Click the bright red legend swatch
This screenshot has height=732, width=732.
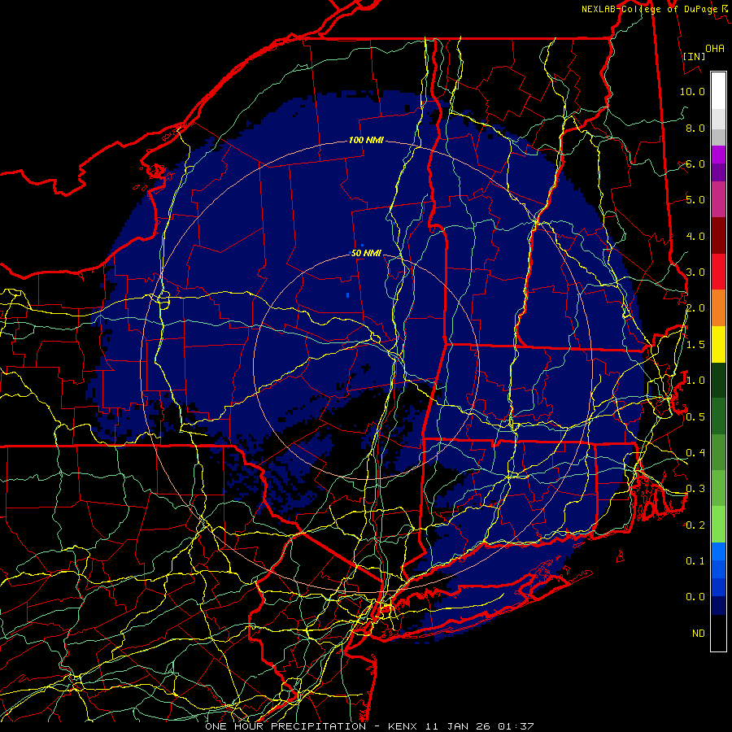[x=718, y=272]
